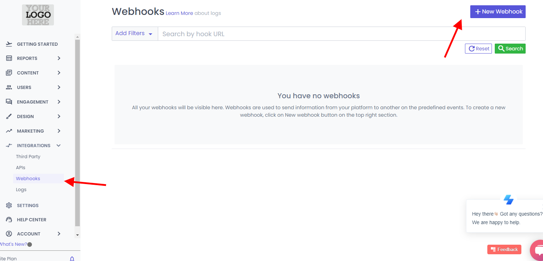Click the notification bell icon
Image resolution: width=543 pixels, height=261 pixels.
(x=72, y=259)
